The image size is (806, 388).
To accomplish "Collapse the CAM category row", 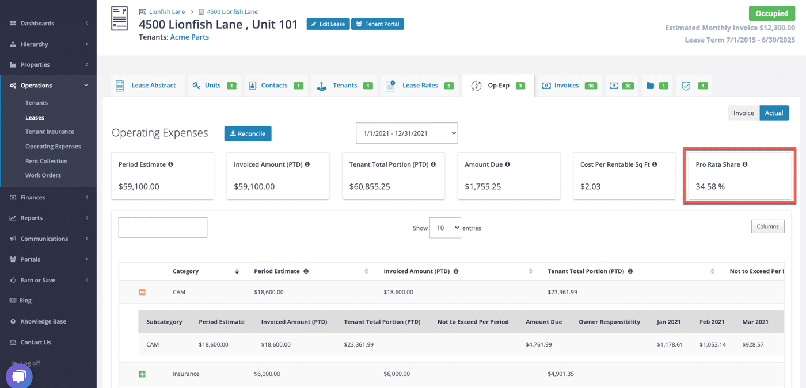I will pyautogui.click(x=142, y=292).
